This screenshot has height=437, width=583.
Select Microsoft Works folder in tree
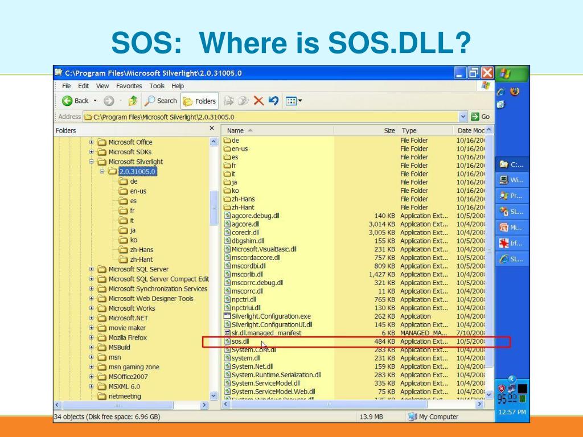pyautogui.click(x=126, y=308)
